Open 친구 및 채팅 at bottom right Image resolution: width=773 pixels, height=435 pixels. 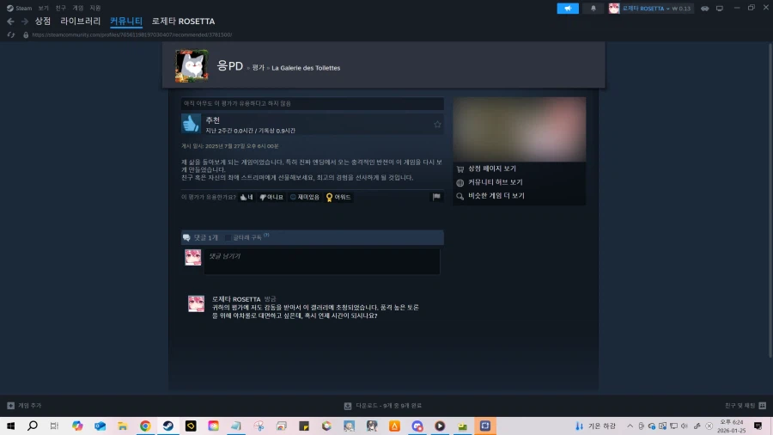[x=745, y=406]
